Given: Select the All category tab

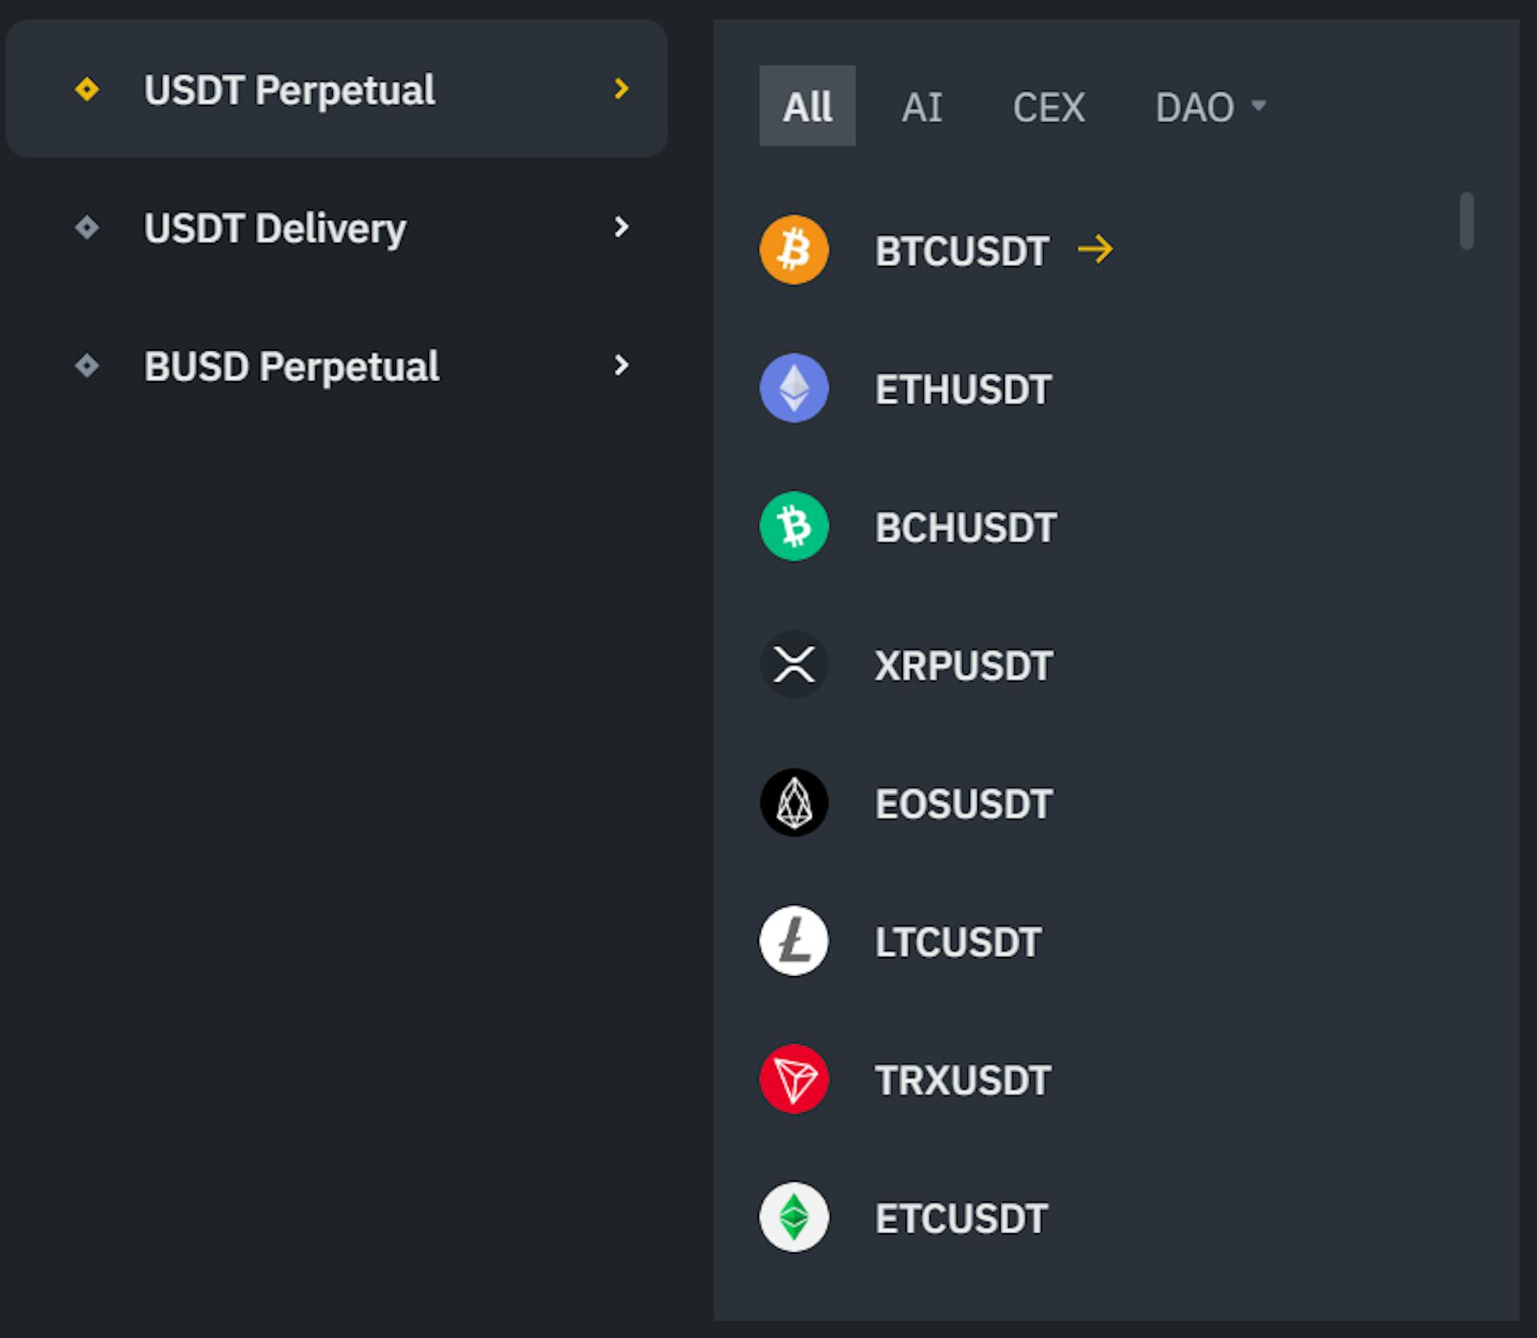Looking at the screenshot, I should 807,106.
